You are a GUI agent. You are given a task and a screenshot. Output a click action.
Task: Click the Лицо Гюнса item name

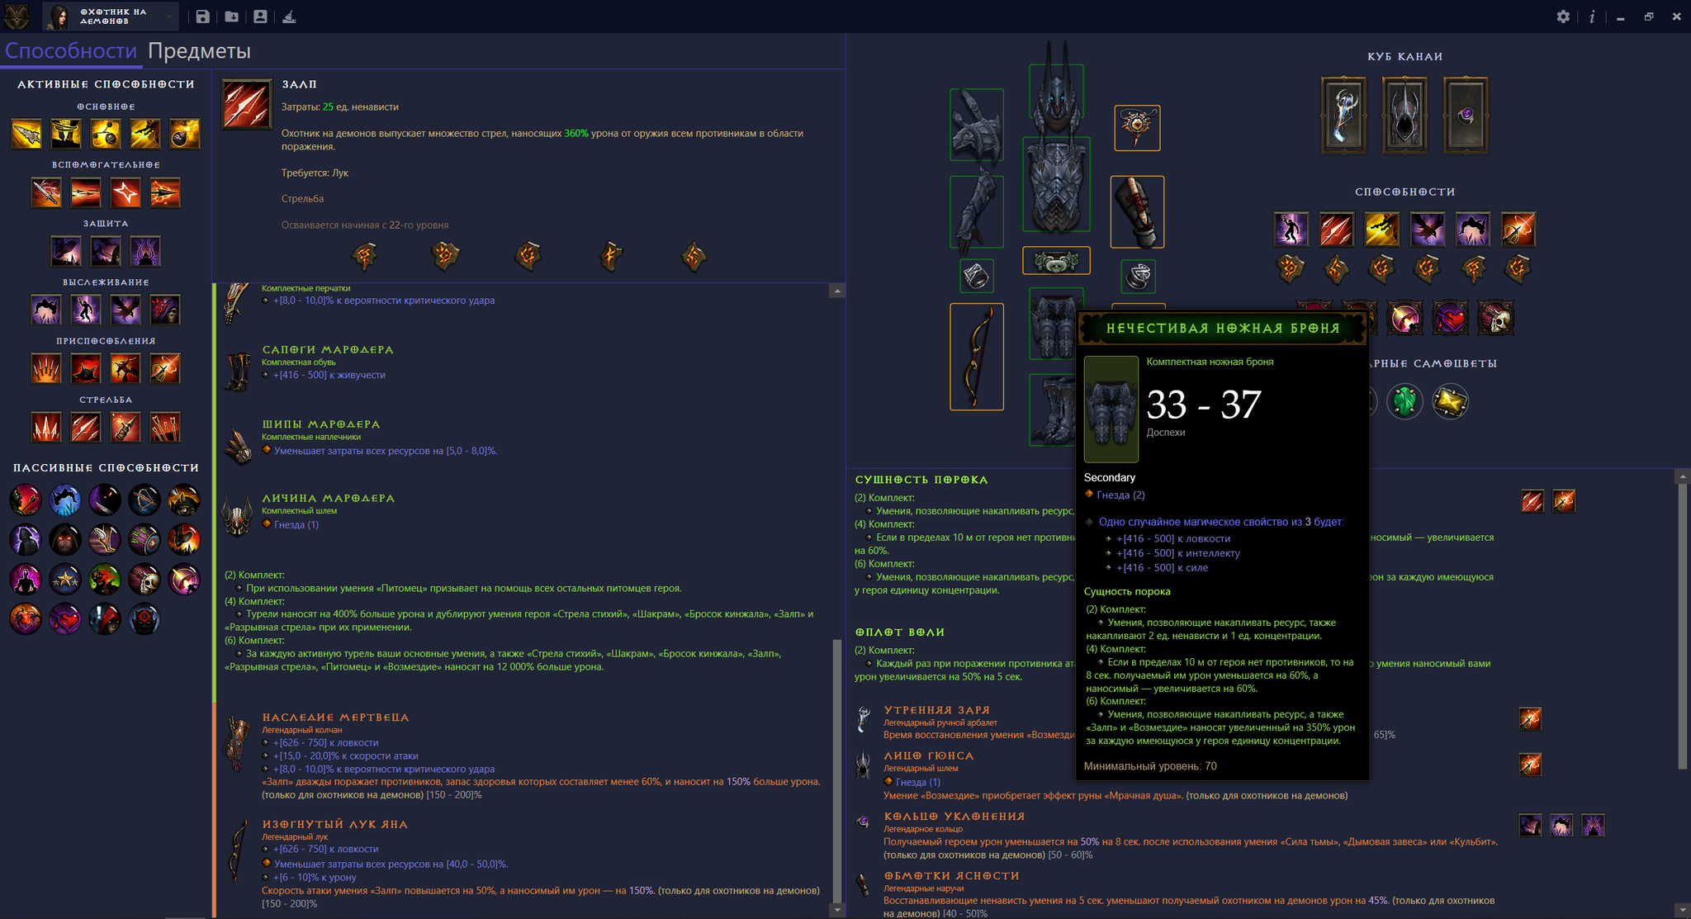point(929,755)
